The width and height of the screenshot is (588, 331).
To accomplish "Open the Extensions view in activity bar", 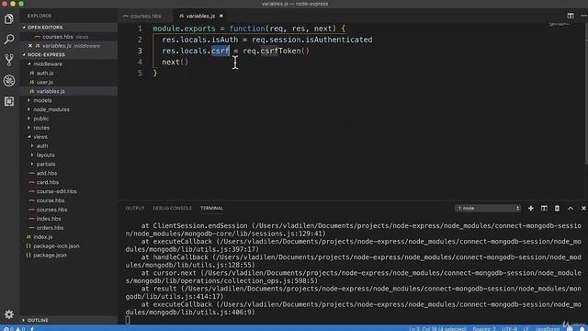I will pyautogui.click(x=9, y=101).
